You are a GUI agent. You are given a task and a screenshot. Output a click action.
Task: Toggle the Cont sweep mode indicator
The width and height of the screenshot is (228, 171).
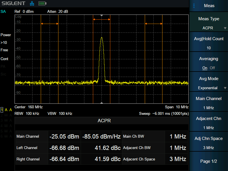pos(5,59)
